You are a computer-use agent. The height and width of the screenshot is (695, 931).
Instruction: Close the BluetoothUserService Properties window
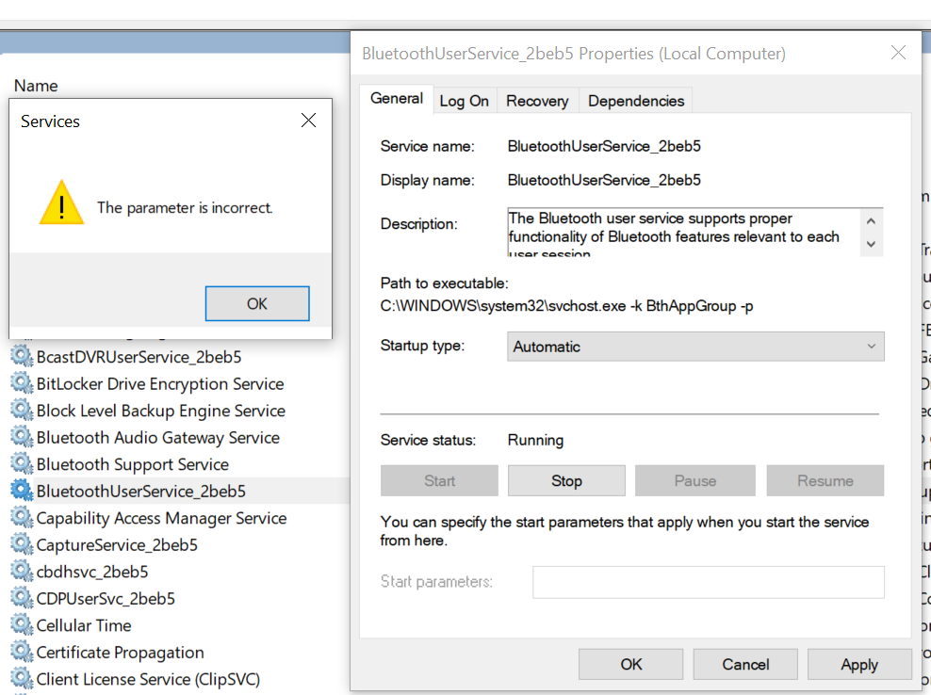click(898, 53)
